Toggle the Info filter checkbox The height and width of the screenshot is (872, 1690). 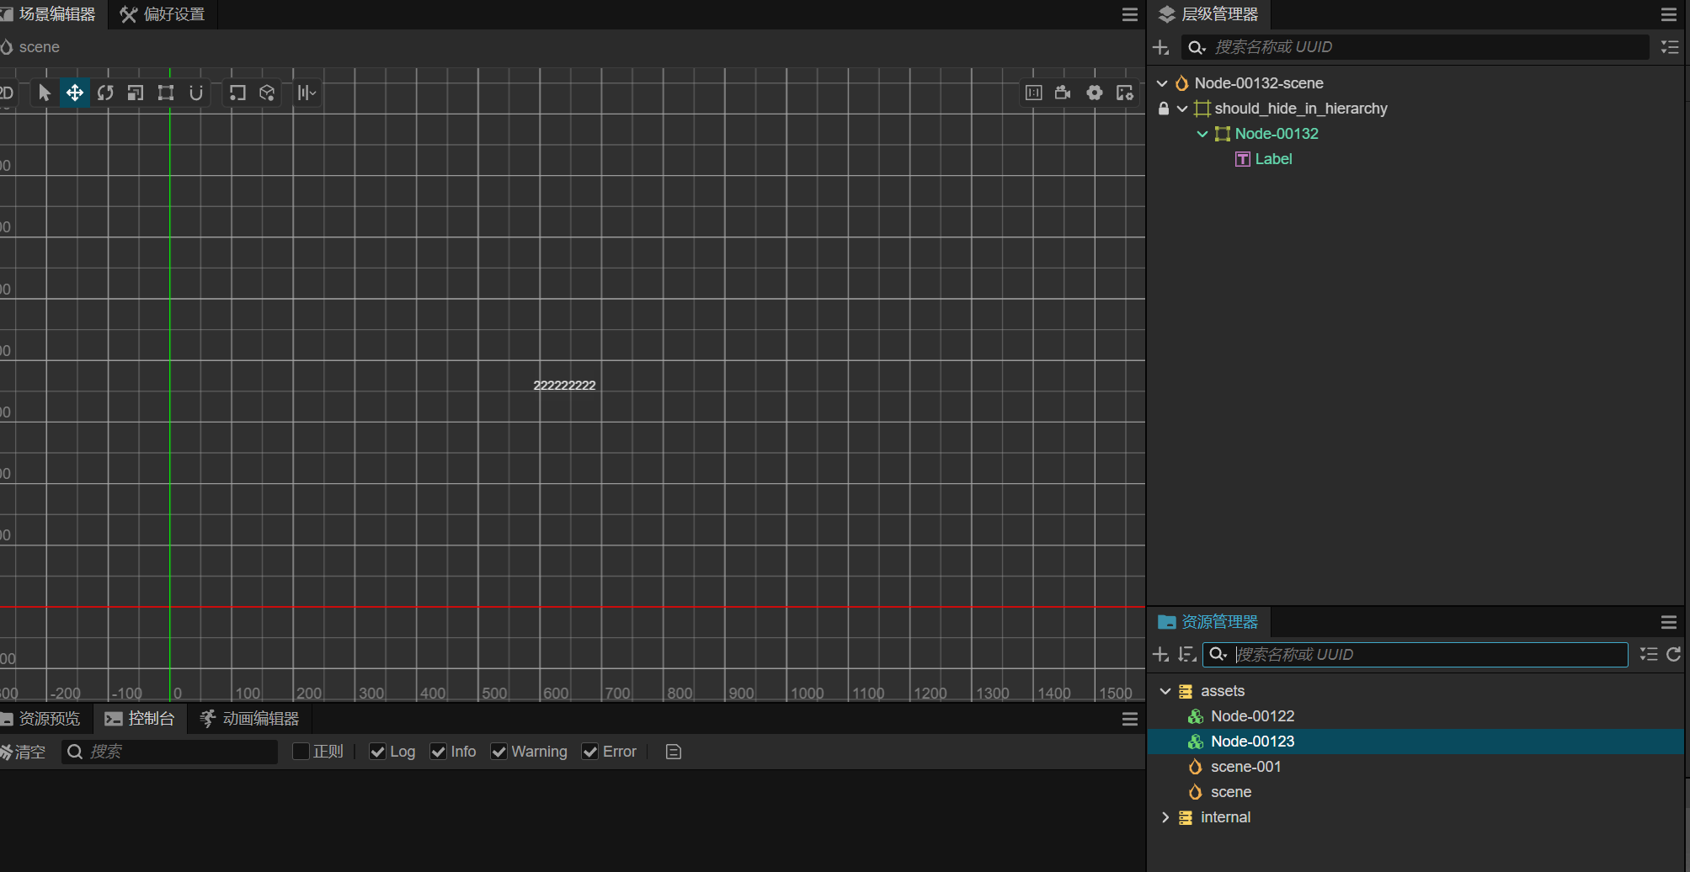point(439,752)
